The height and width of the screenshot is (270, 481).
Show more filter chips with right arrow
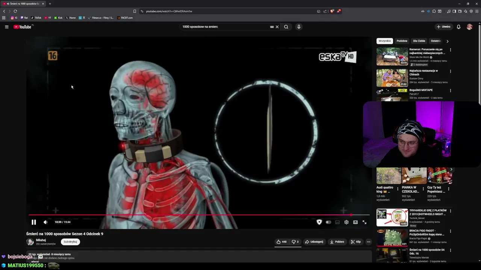click(447, 41)
